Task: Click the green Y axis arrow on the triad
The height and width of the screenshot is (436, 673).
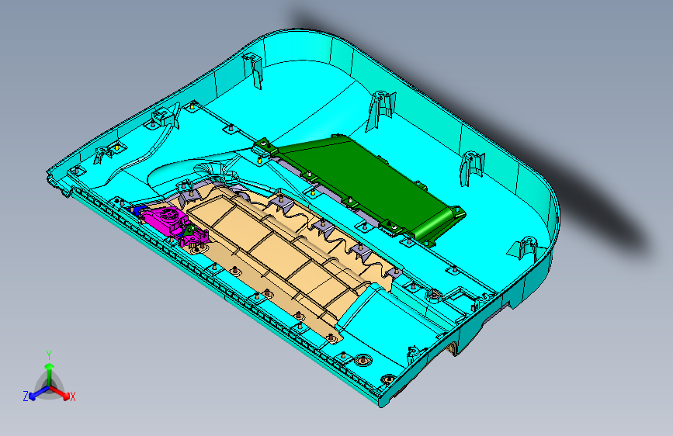Action: tap(50, 373)
